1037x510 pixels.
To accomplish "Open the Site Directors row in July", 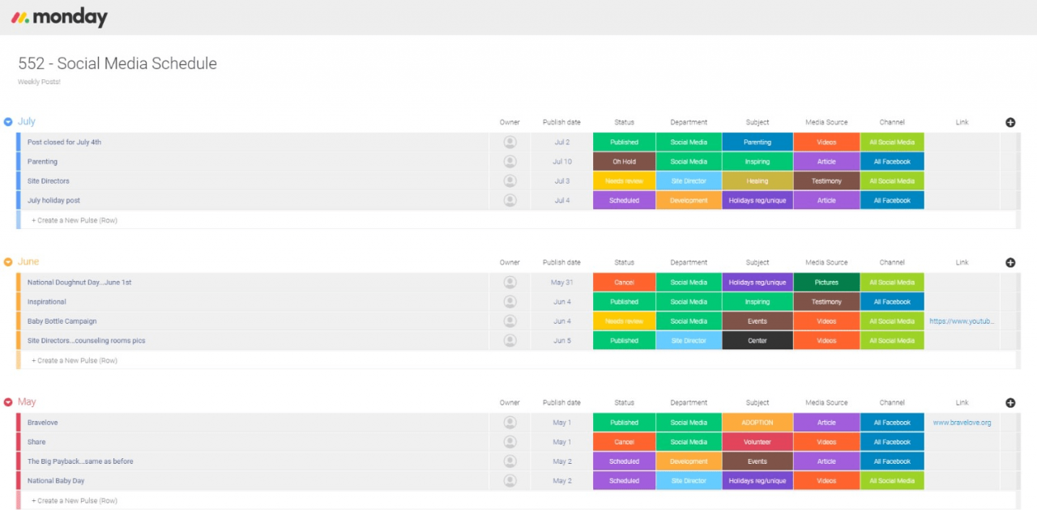I will point(49,181).
